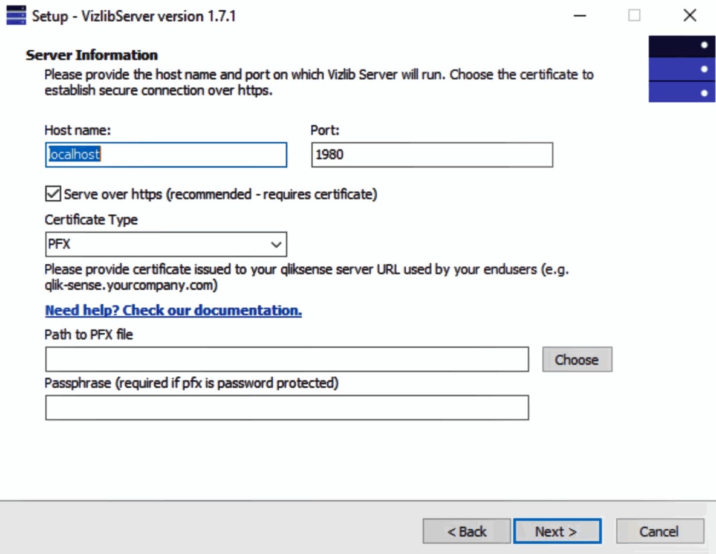716x554 pixels.
Task: Minimize the Setup window
Action: tap(580, 16)
